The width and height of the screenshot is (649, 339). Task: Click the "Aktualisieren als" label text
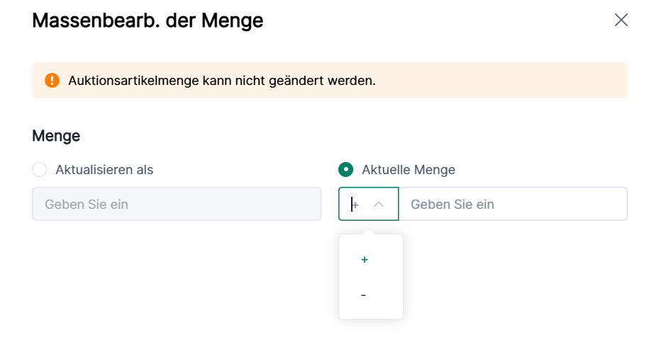point(104,170)
